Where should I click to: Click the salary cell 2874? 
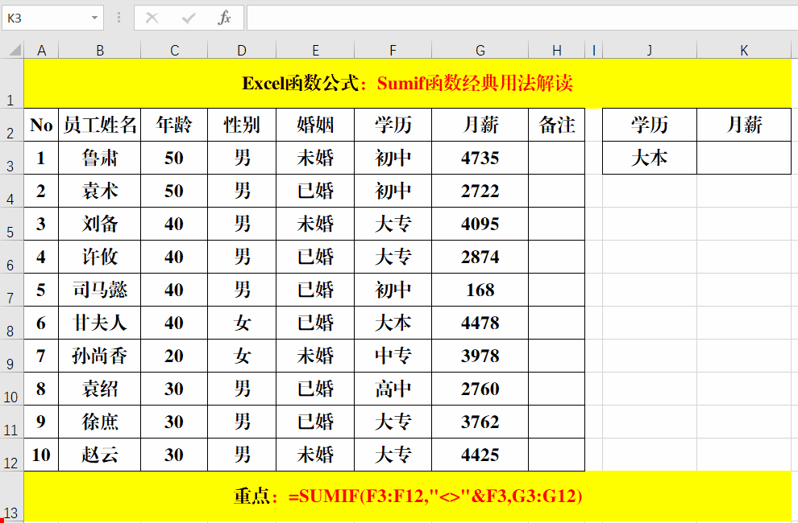pos(480,257)
